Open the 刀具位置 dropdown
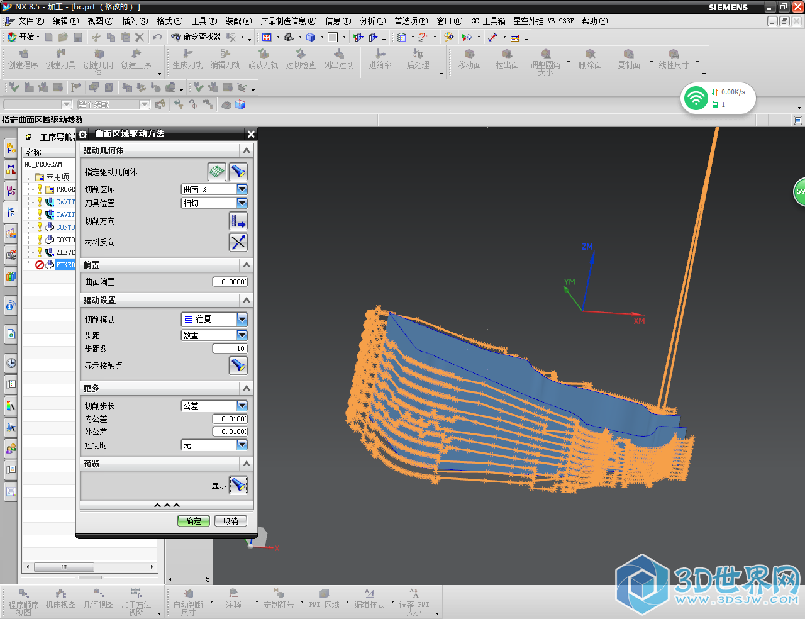The width and height of the screenshot is (805, 619). 214,203
